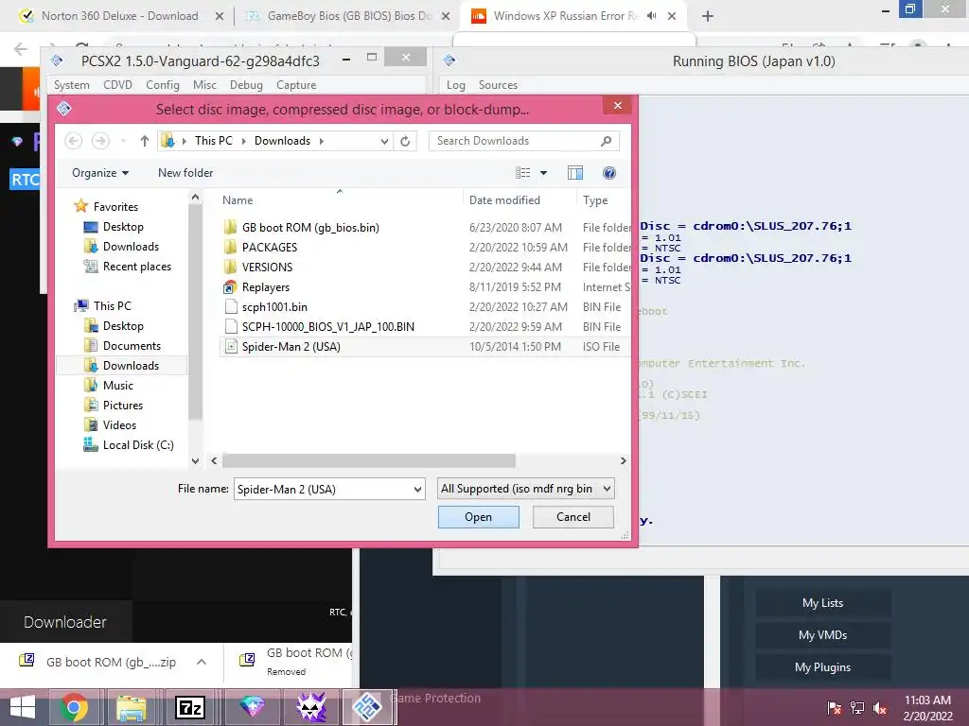
Task: Expand the view options dropdown arrow
Action: pos(544,173)
